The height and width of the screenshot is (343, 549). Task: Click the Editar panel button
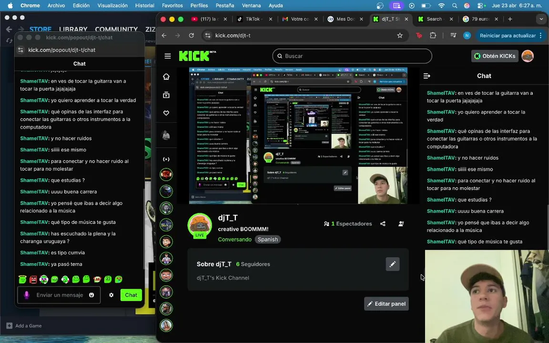[x=386, y=304]
